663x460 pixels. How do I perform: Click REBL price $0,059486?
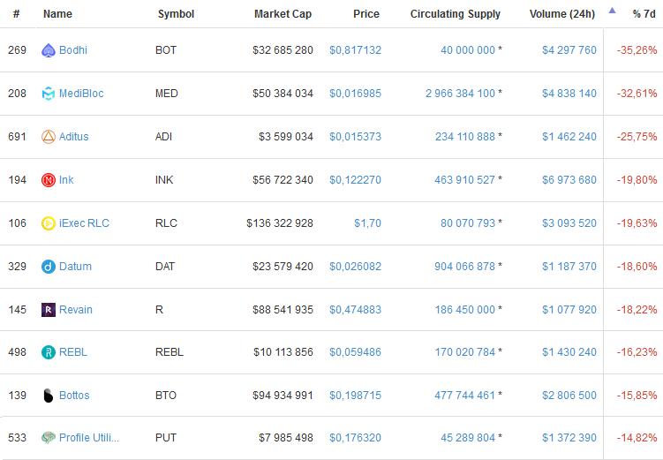355,352
